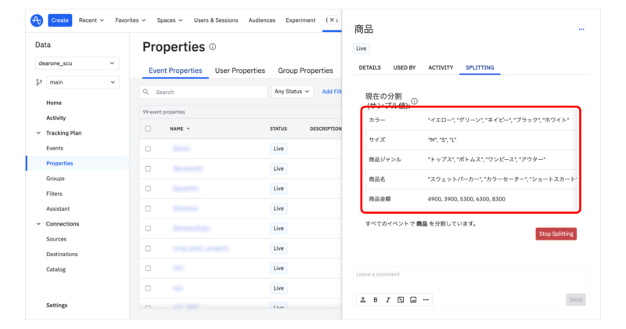Click the Leave a comment text field
This screenshot has height=329, width=626.
(469, 274)
